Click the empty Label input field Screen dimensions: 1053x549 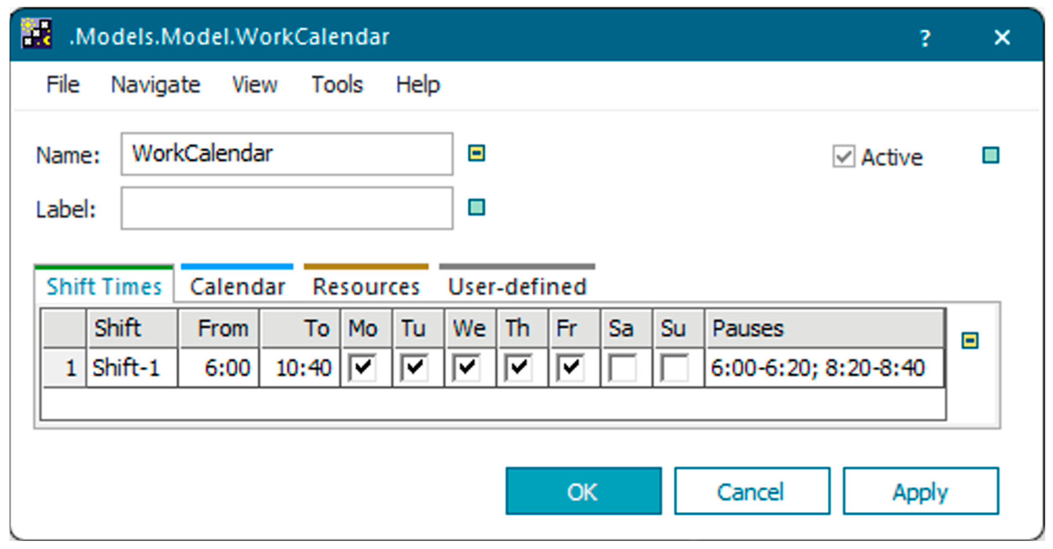(287, 208)
